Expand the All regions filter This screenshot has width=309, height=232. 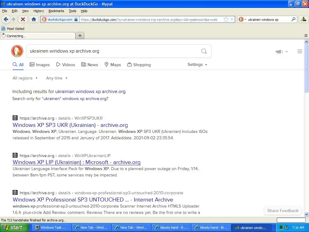click(25, 78)
